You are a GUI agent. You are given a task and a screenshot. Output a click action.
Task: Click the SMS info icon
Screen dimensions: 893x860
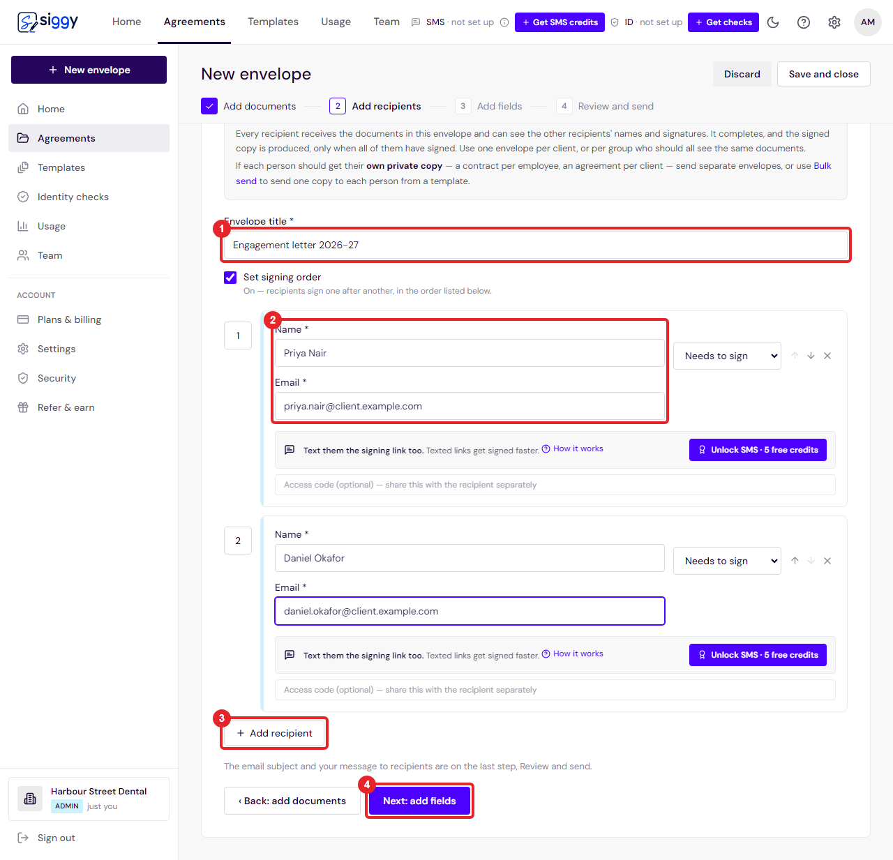click(504, 22)
